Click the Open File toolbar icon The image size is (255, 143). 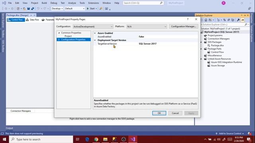pos(24,9)
